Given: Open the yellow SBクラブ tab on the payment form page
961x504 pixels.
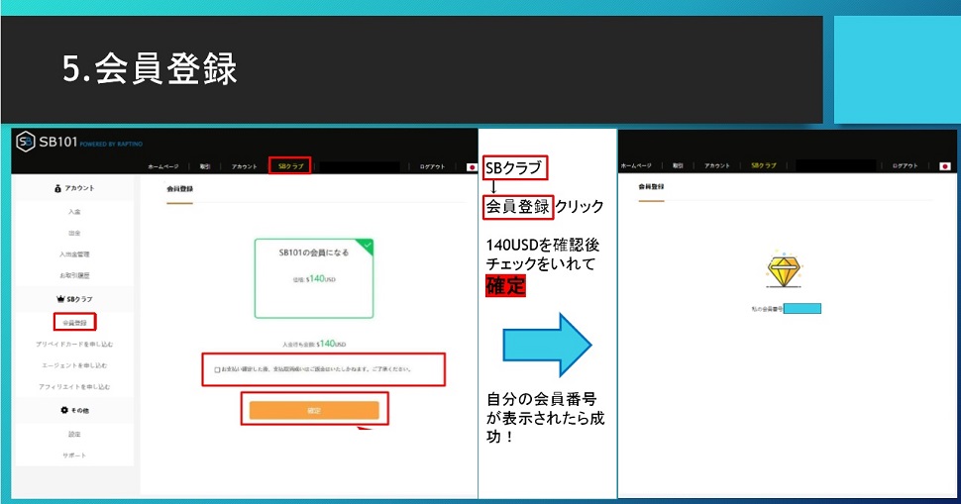Looking at the screenshot, I should pyautogui.click(x=290, y=166).
